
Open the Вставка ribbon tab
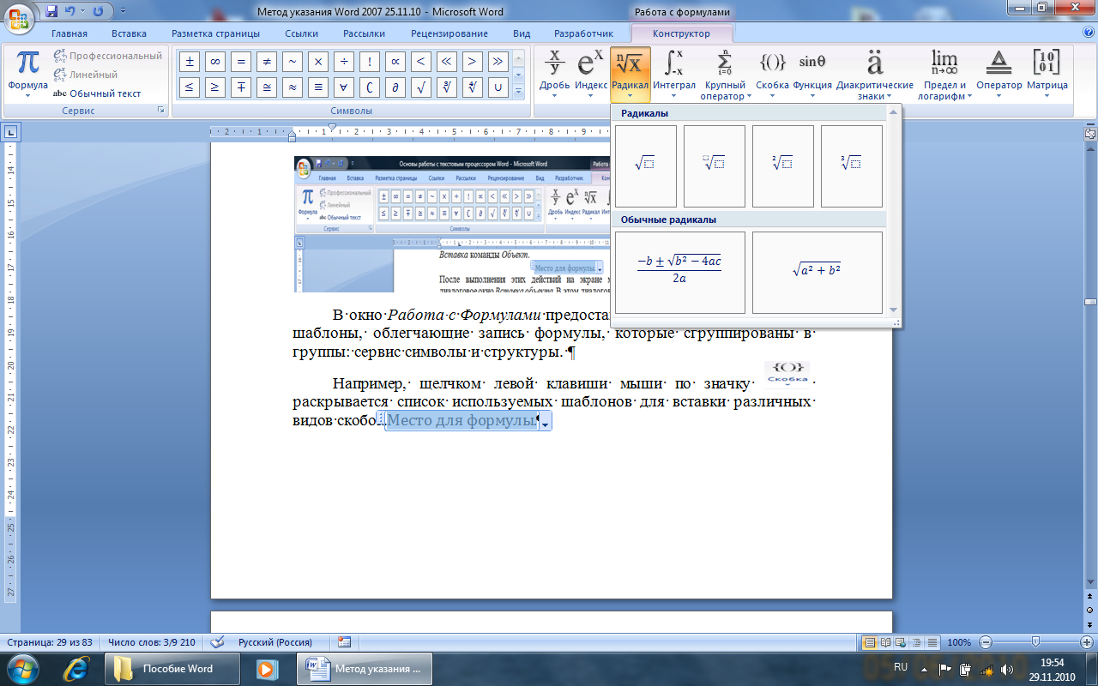129,33
